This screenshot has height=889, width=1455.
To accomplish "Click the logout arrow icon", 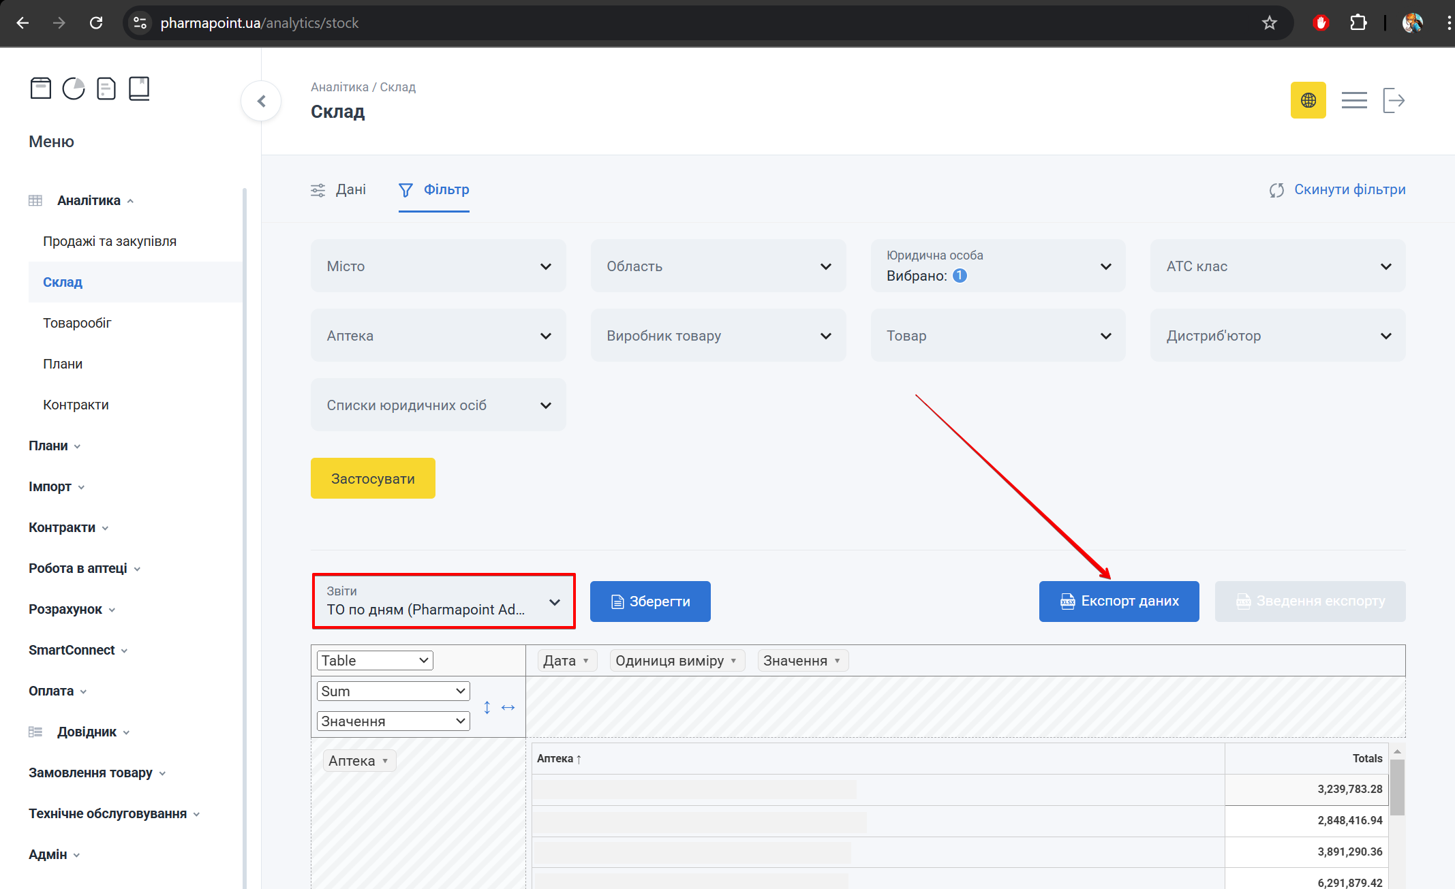I will [1394, 101].
